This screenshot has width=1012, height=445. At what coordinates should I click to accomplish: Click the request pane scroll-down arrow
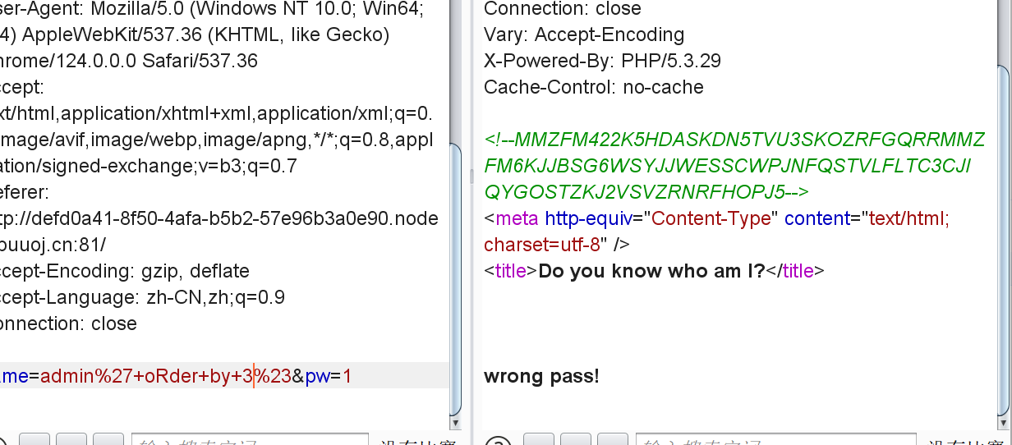(455, 423)
